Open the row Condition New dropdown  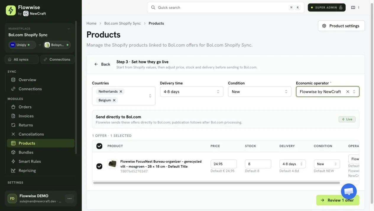click(x=327, y=164)
